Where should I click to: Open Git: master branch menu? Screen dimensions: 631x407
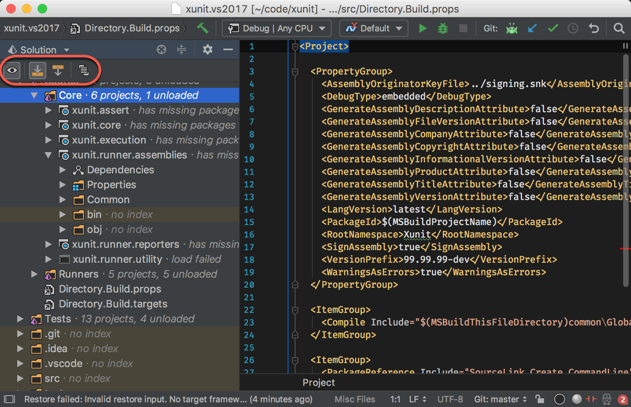click(500, 399)
